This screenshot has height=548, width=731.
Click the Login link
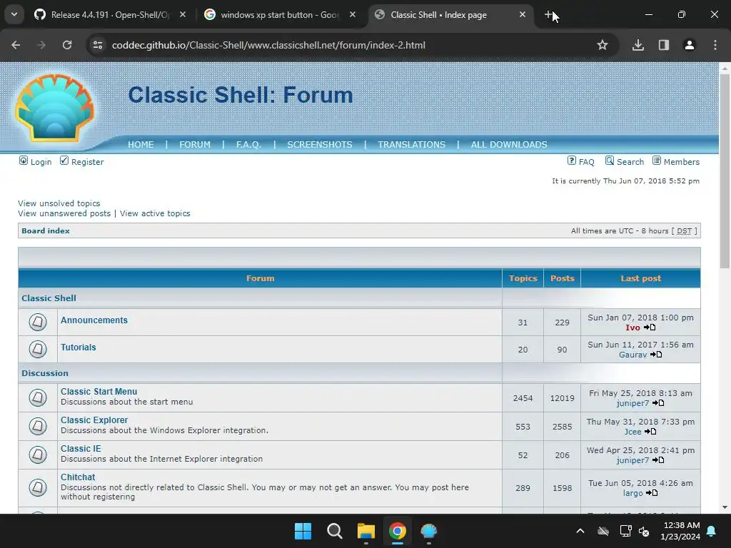(x=41, y=162)
